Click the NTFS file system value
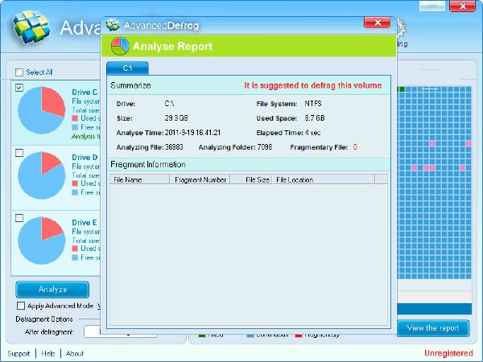483x362 pixels. [313, 104]
